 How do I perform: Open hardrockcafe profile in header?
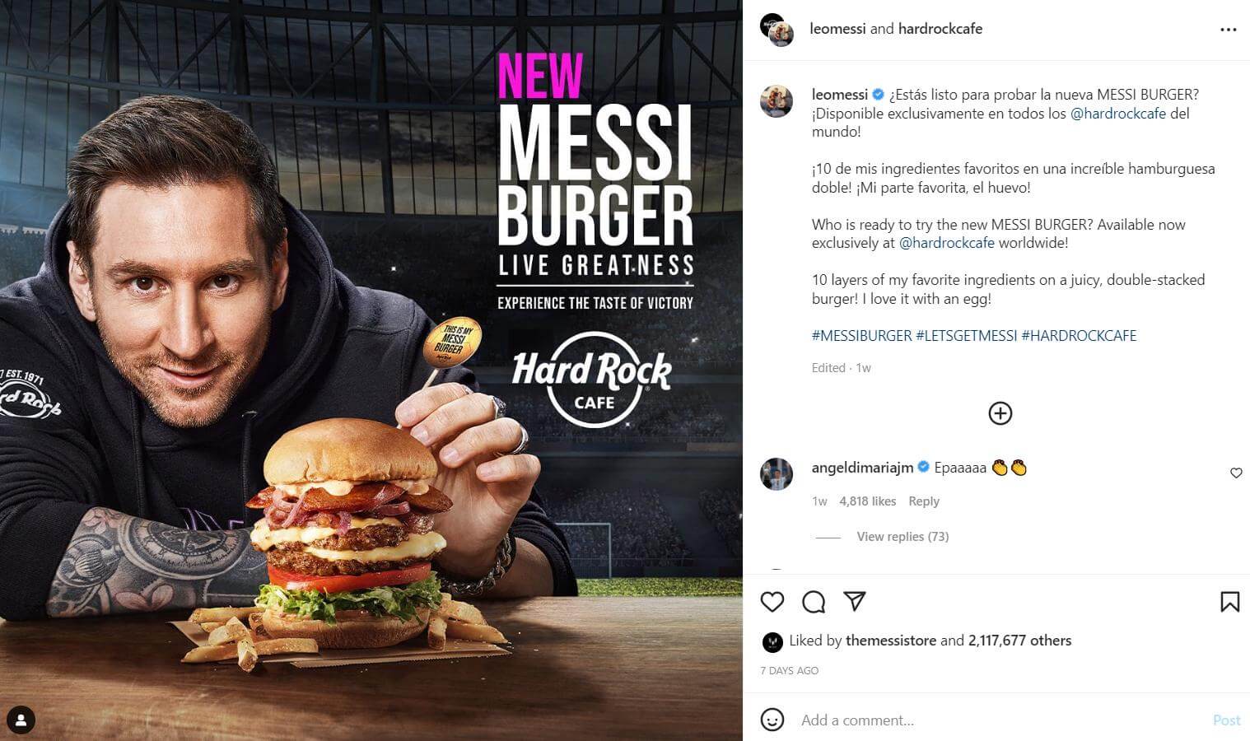point(940,29)
